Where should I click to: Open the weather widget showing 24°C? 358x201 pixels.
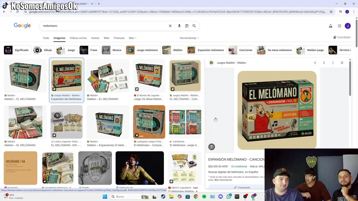13,197
